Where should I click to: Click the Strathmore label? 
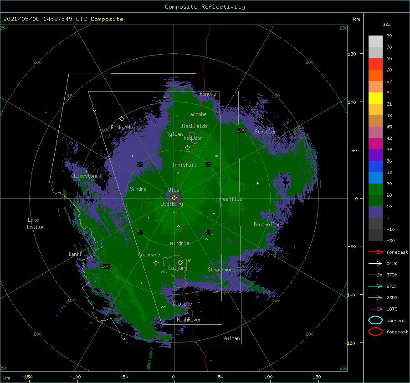coord(221,270)
